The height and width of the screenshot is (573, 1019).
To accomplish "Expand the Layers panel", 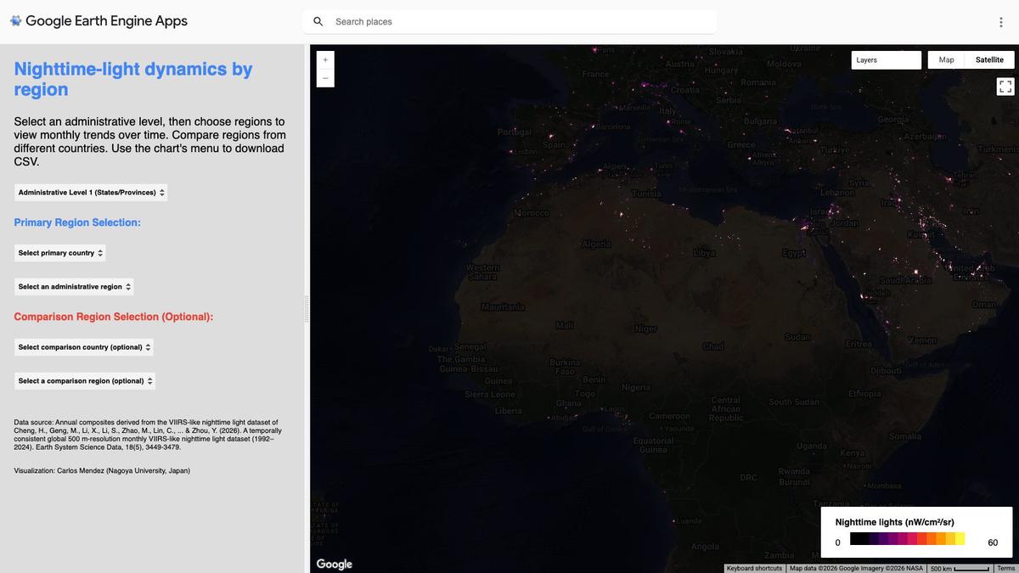I will [887, 60].
